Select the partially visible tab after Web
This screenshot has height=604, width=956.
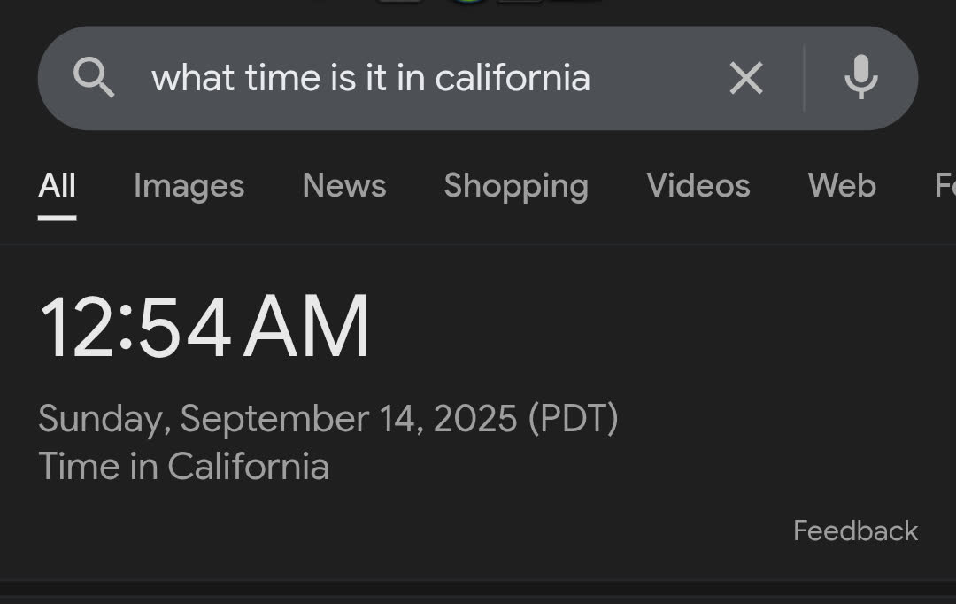[945, 185]
